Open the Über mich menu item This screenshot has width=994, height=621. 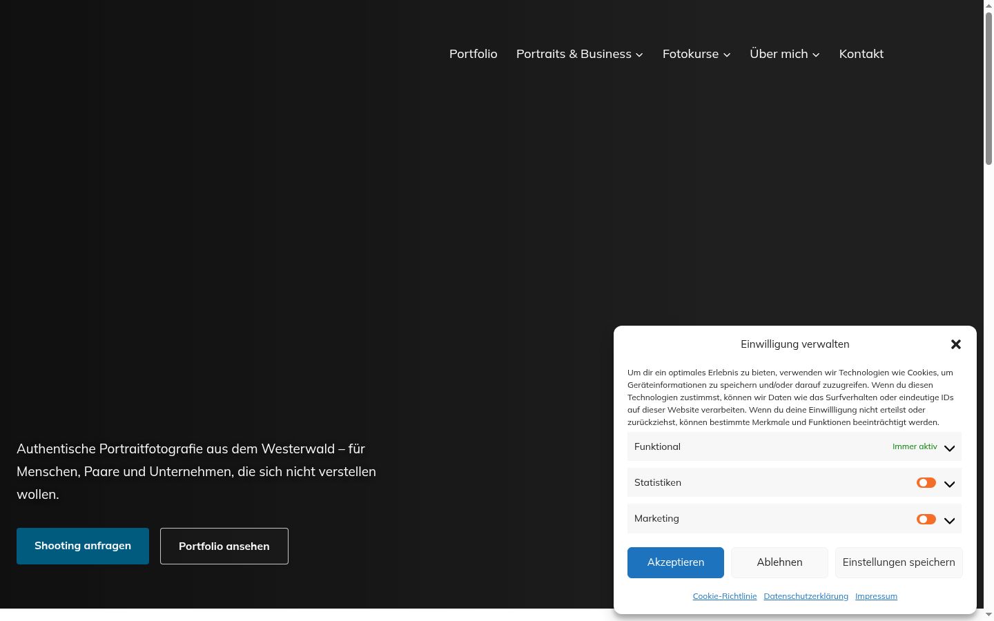click(779, 54)
